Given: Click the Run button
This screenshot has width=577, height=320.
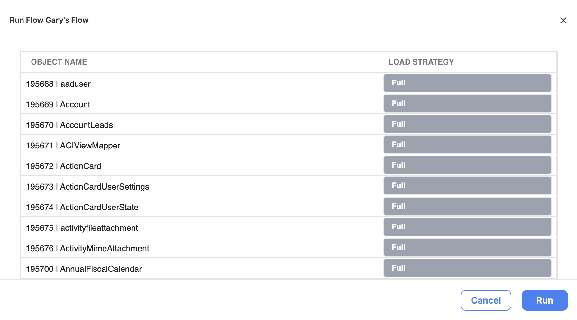Looking at the screenshot, I should (x=545, y=300).
